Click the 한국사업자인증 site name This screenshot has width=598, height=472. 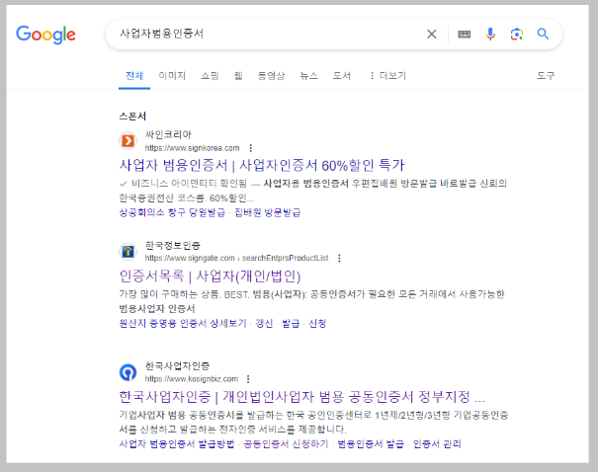pos(177,365)
